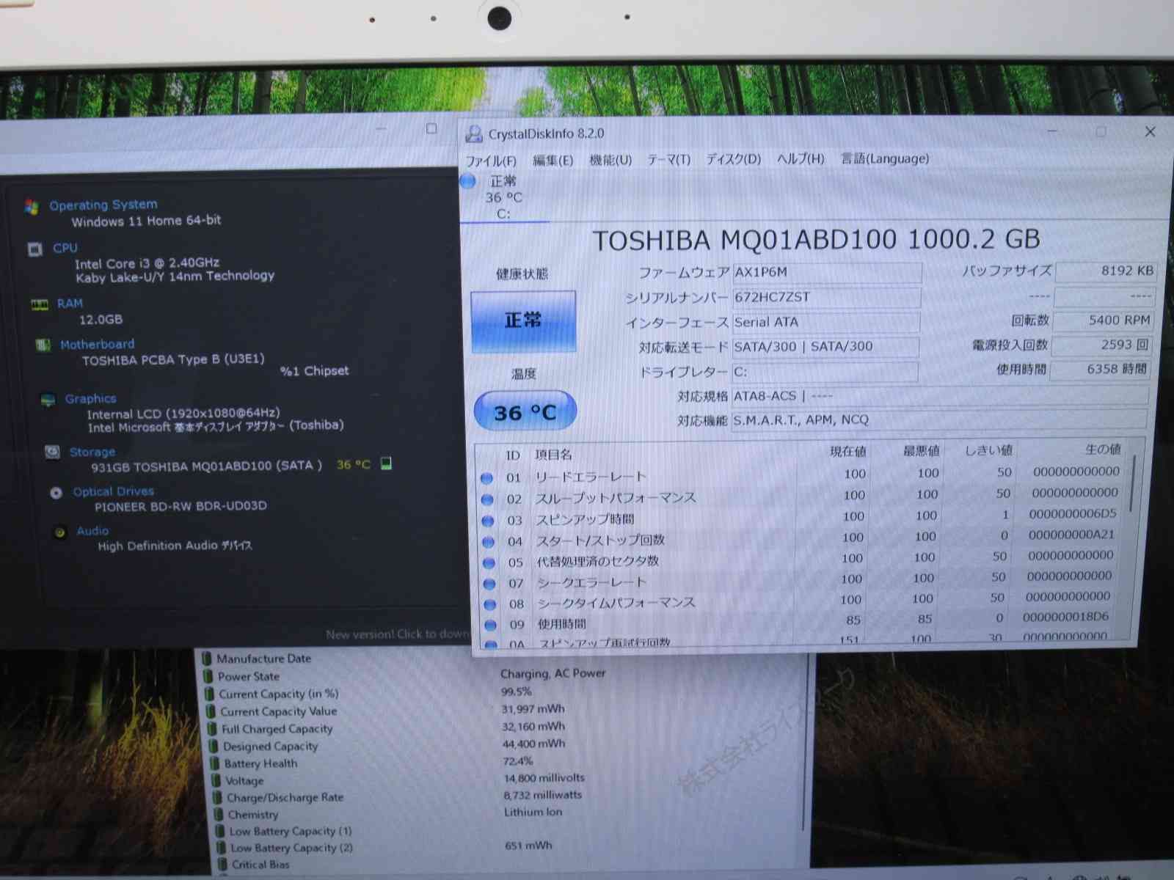1174x880 pixels.
Task: Click the firmware field AX1P6M
Action: pos(827,272)
